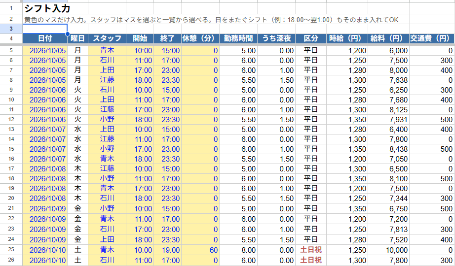
Task: Click the 曜日 header cell
Action: (78, 38)
